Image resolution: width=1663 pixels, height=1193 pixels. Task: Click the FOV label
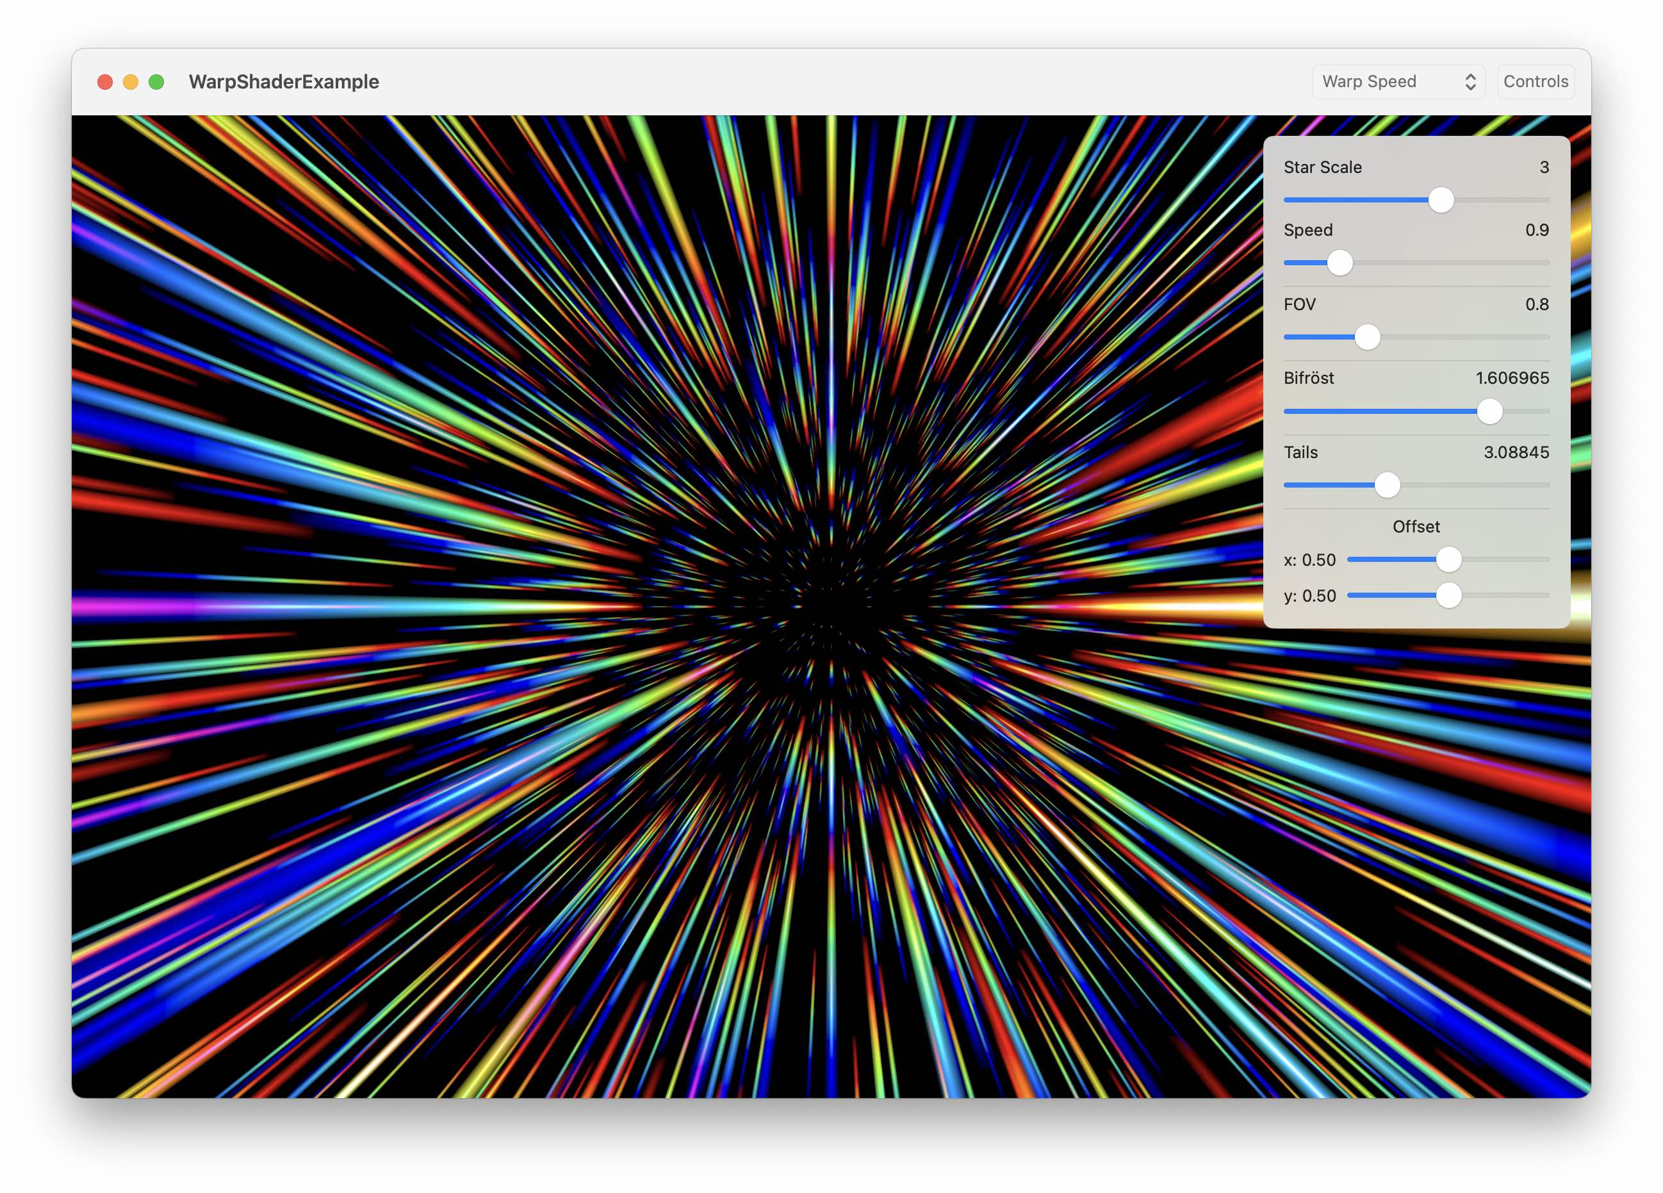click(1299, 304)
